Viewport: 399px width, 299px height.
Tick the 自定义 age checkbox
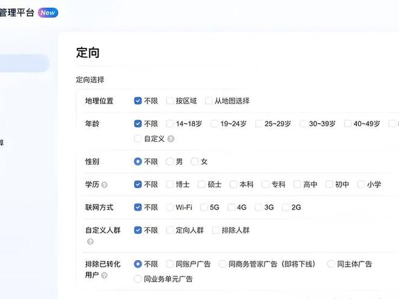coord(138,139)
